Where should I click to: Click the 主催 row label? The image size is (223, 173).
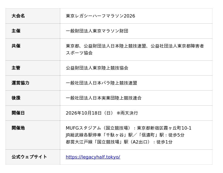point(16,31)
